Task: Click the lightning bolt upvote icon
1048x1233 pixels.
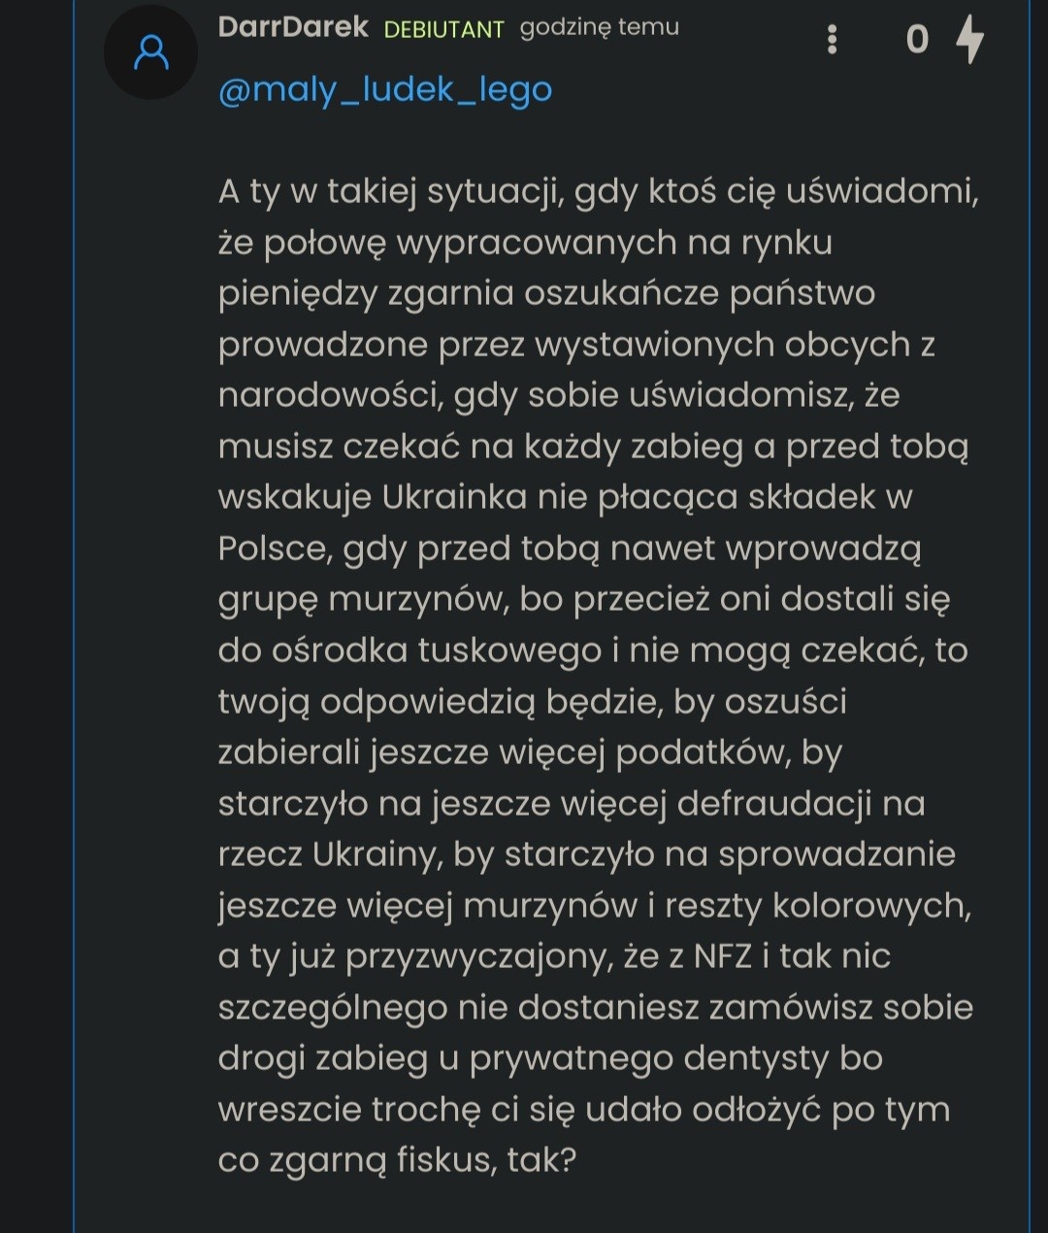Action: tap(969, 40)
